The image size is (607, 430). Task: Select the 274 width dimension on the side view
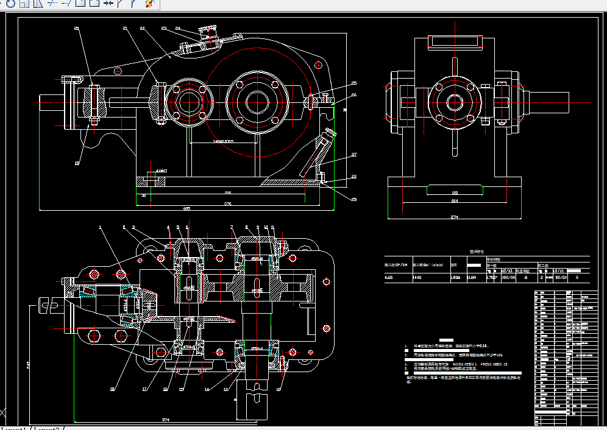455,217
